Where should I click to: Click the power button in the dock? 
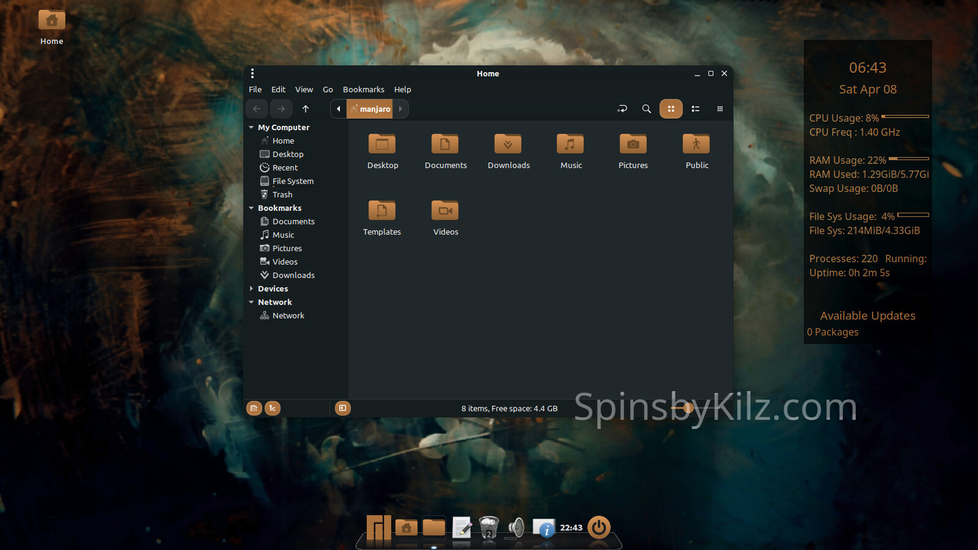[x=598, y=527]
